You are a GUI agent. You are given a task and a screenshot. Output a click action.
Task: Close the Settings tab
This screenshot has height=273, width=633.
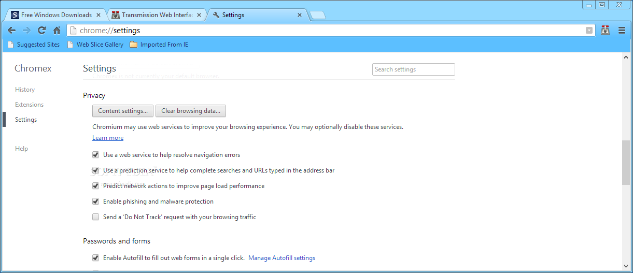(x=299, y=15)
